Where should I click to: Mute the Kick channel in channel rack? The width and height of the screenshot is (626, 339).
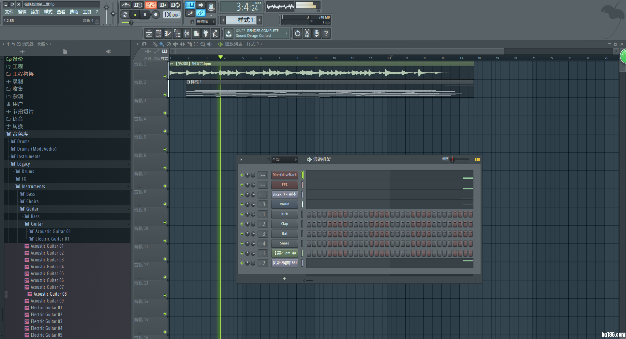point(242,214)
